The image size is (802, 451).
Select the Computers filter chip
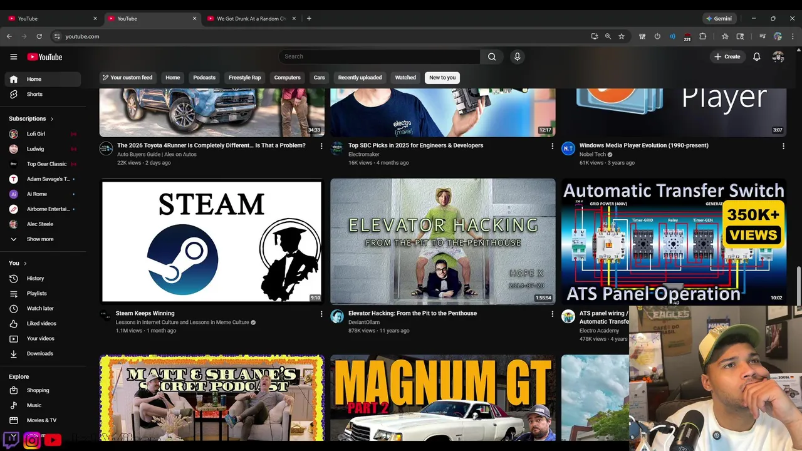tap(287, 78)
